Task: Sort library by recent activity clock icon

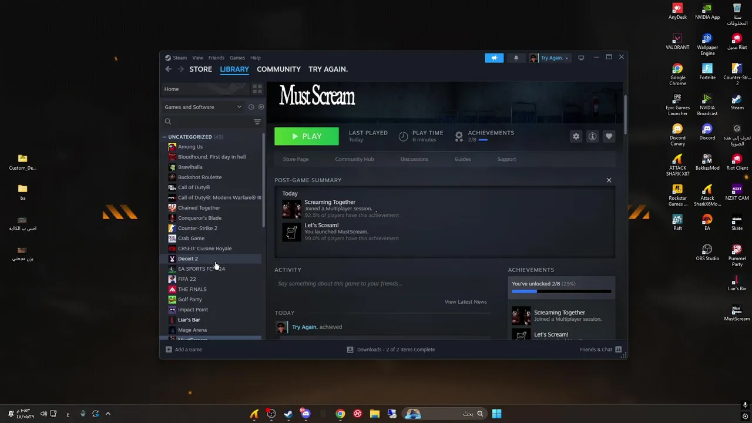Action: [251, 107]
